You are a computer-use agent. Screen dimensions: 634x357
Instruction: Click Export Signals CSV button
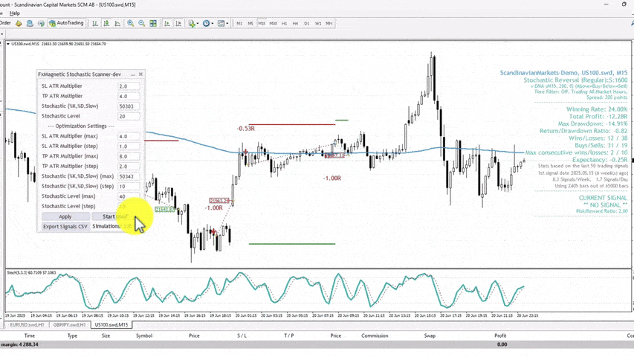coord(65,227)
